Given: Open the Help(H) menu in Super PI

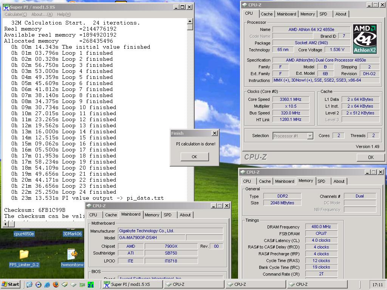Looking at the screenshot, I should [64, 14].
